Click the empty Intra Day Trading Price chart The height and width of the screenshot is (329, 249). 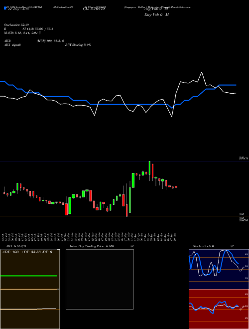100,279
